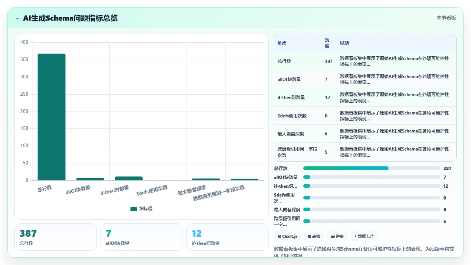Click the 本节看板 label

pos(446,18)
